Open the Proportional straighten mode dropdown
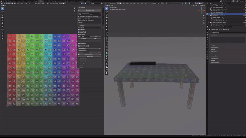246x138 pixels. click(89, 28)
